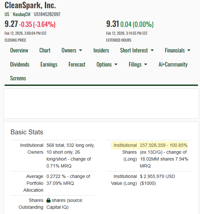The image size is (200, 214).
Task: Open the Forecast tab
Action: [x=77, y=65]
